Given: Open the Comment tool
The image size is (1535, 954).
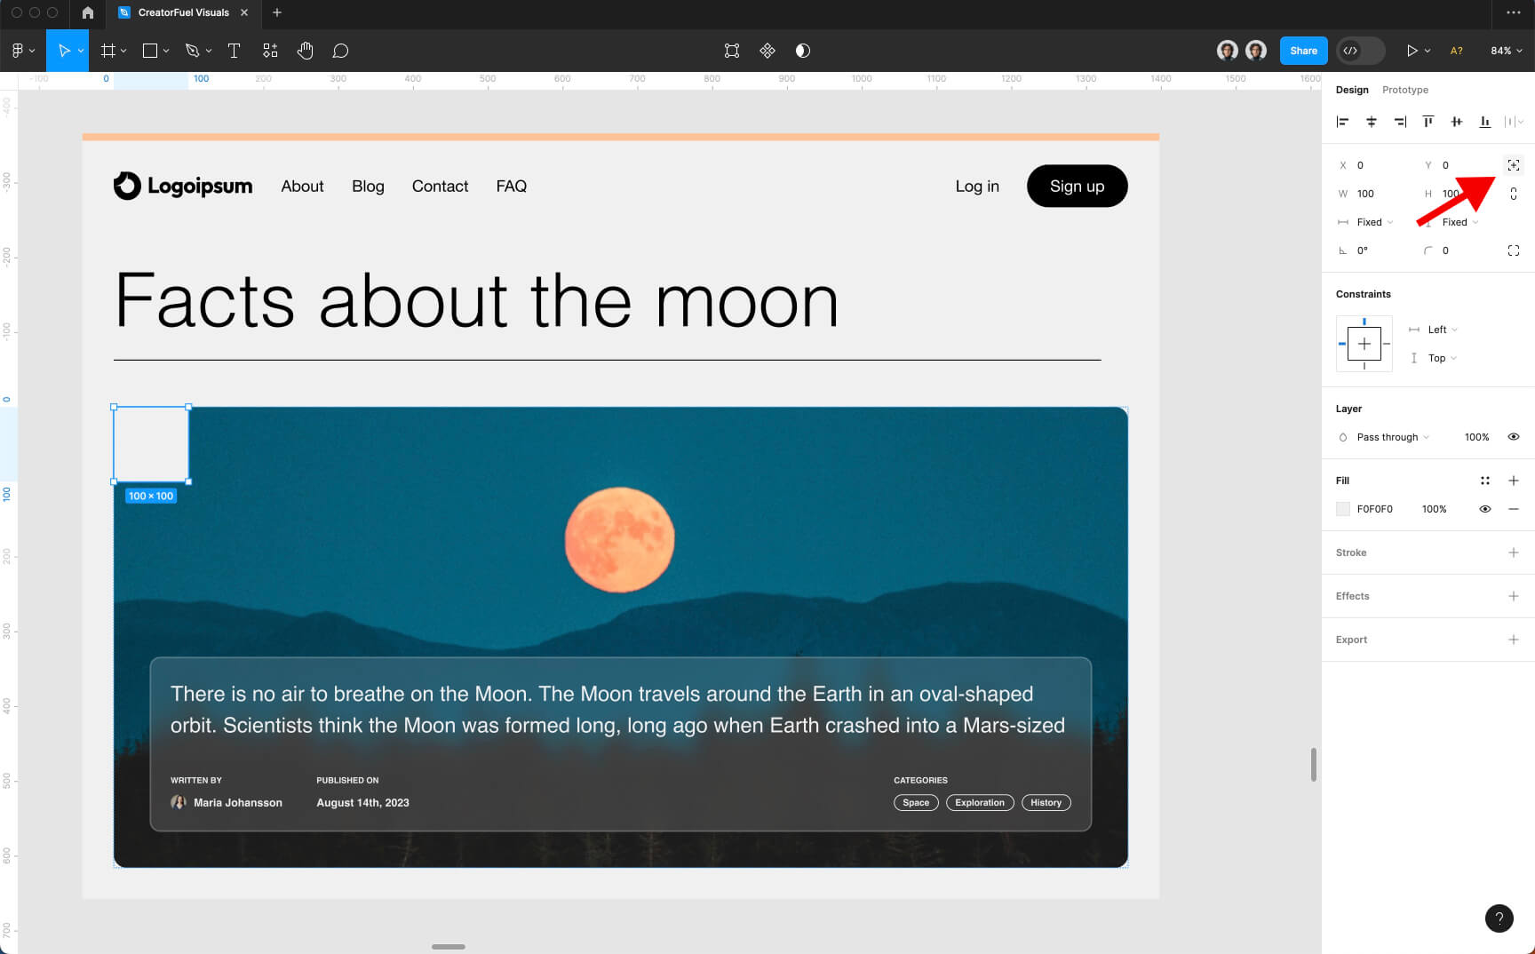Looking at the screenshot, I should 340,51.
